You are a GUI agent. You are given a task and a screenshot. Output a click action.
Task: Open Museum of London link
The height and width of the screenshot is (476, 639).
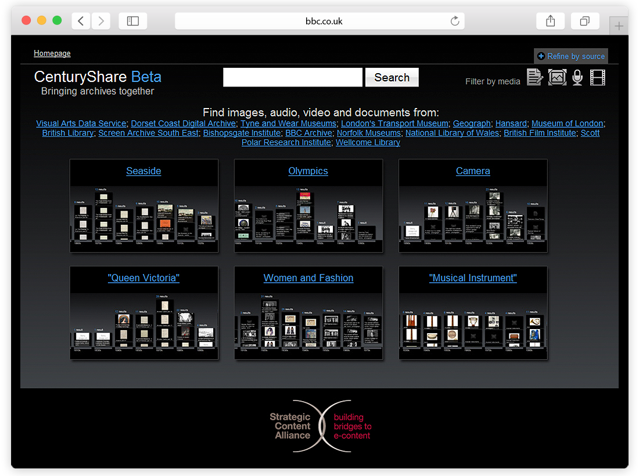click(x=568, y=124)
